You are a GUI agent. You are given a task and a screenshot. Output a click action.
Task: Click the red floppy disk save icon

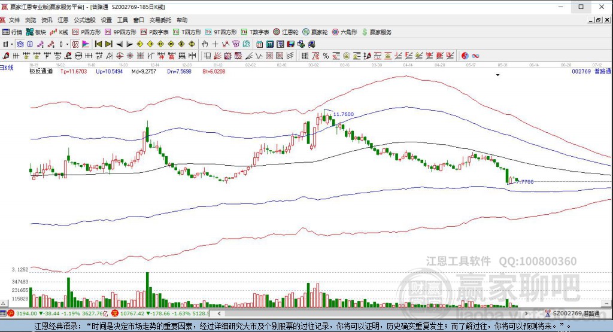(290, 44)
